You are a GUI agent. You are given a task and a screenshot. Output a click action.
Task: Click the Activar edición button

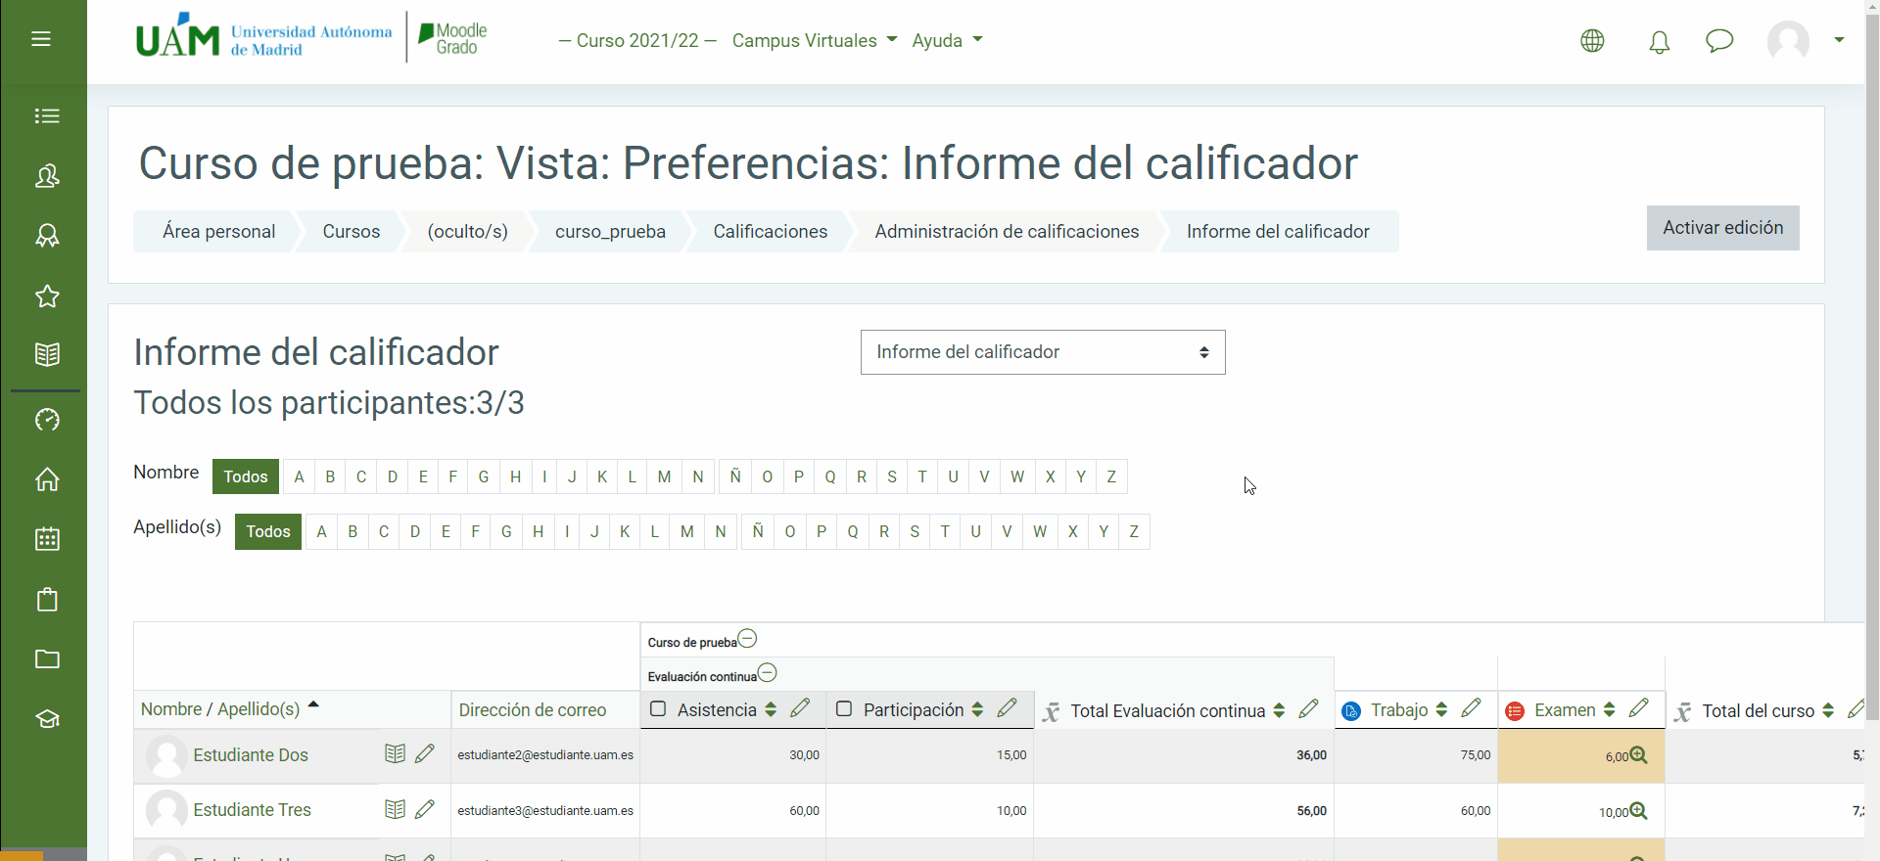click(1722, 228)
